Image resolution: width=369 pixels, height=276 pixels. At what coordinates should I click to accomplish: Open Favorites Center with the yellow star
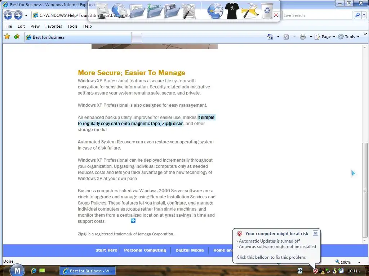coord(7,37)
